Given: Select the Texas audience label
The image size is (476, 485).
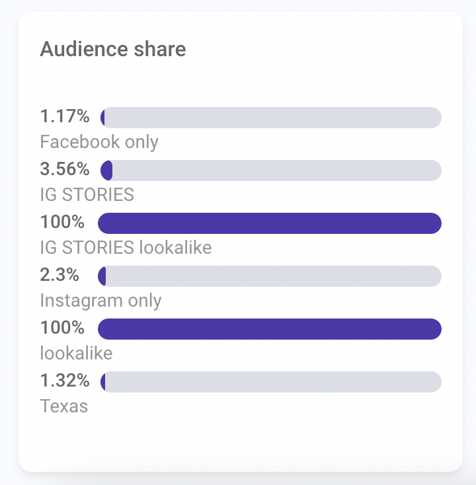Looking at the screenshot, I should (64, 406).
